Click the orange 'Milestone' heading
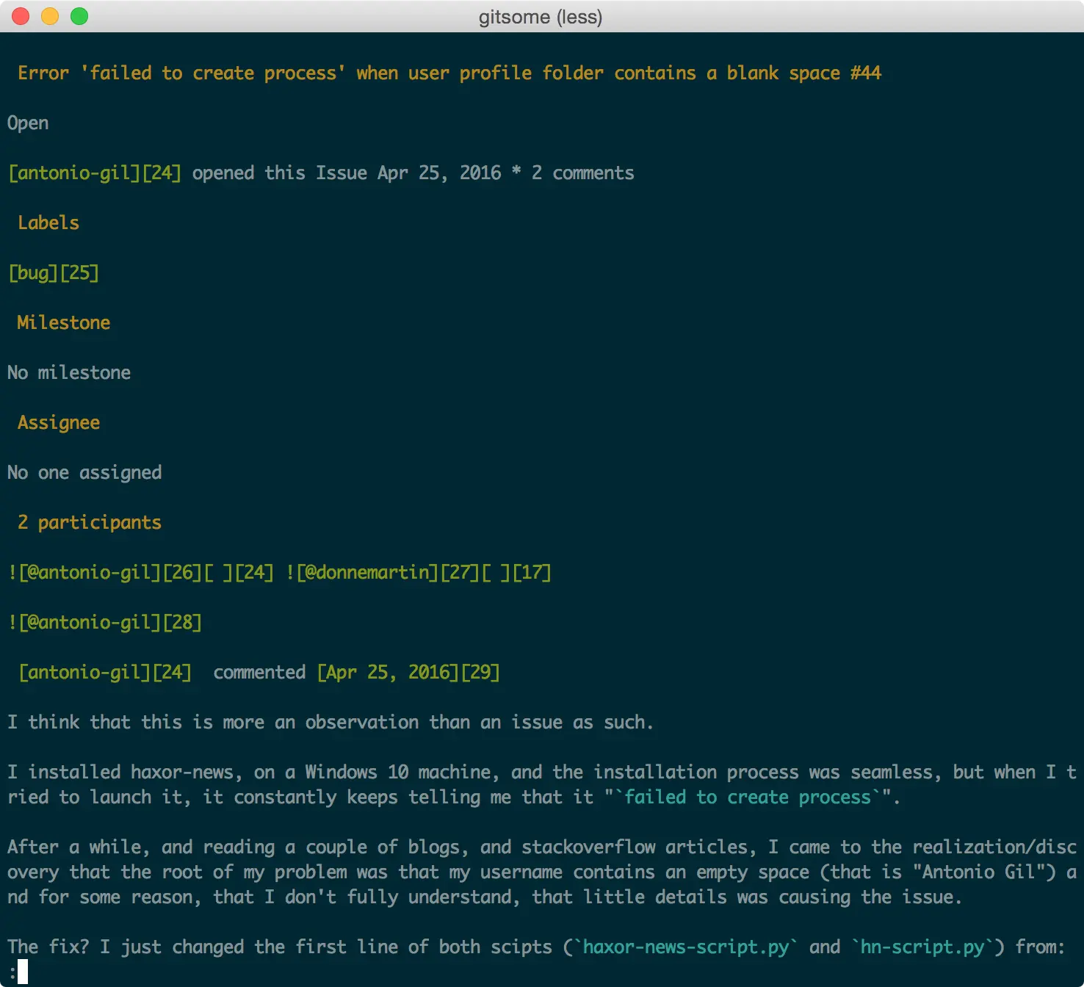1084x987 pixels. [64, 323]
